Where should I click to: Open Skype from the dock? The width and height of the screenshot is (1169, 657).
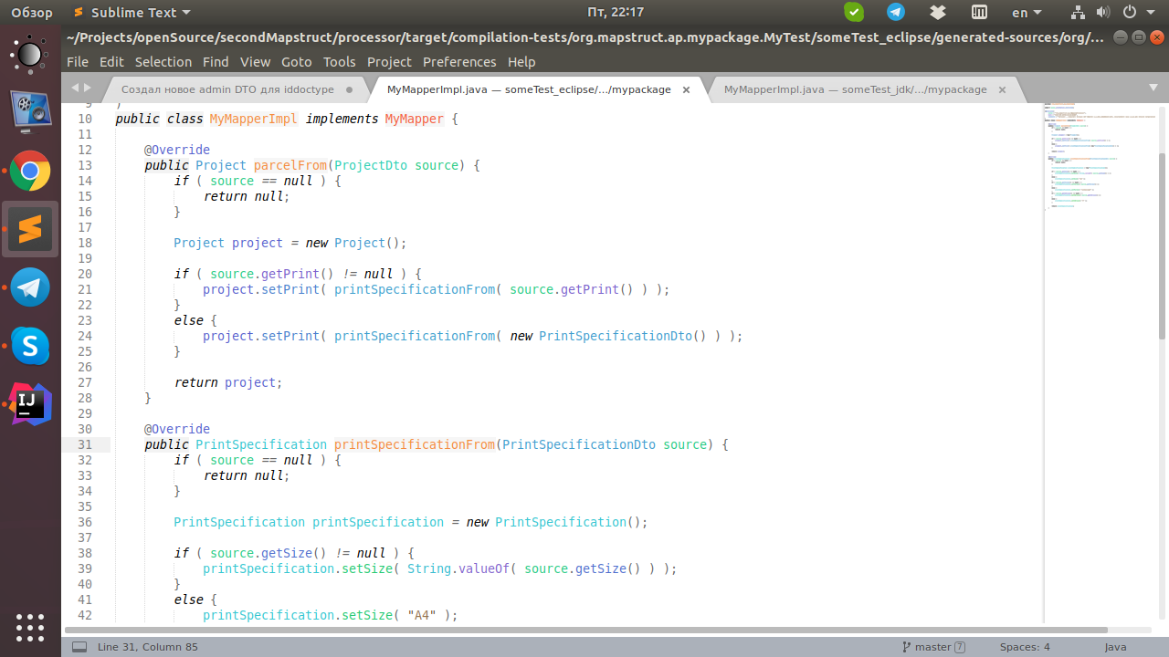(x=30, y=346)
